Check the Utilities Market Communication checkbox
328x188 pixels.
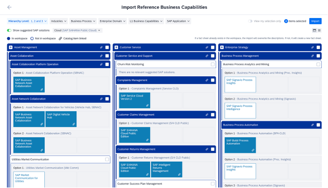click(107, 160)
